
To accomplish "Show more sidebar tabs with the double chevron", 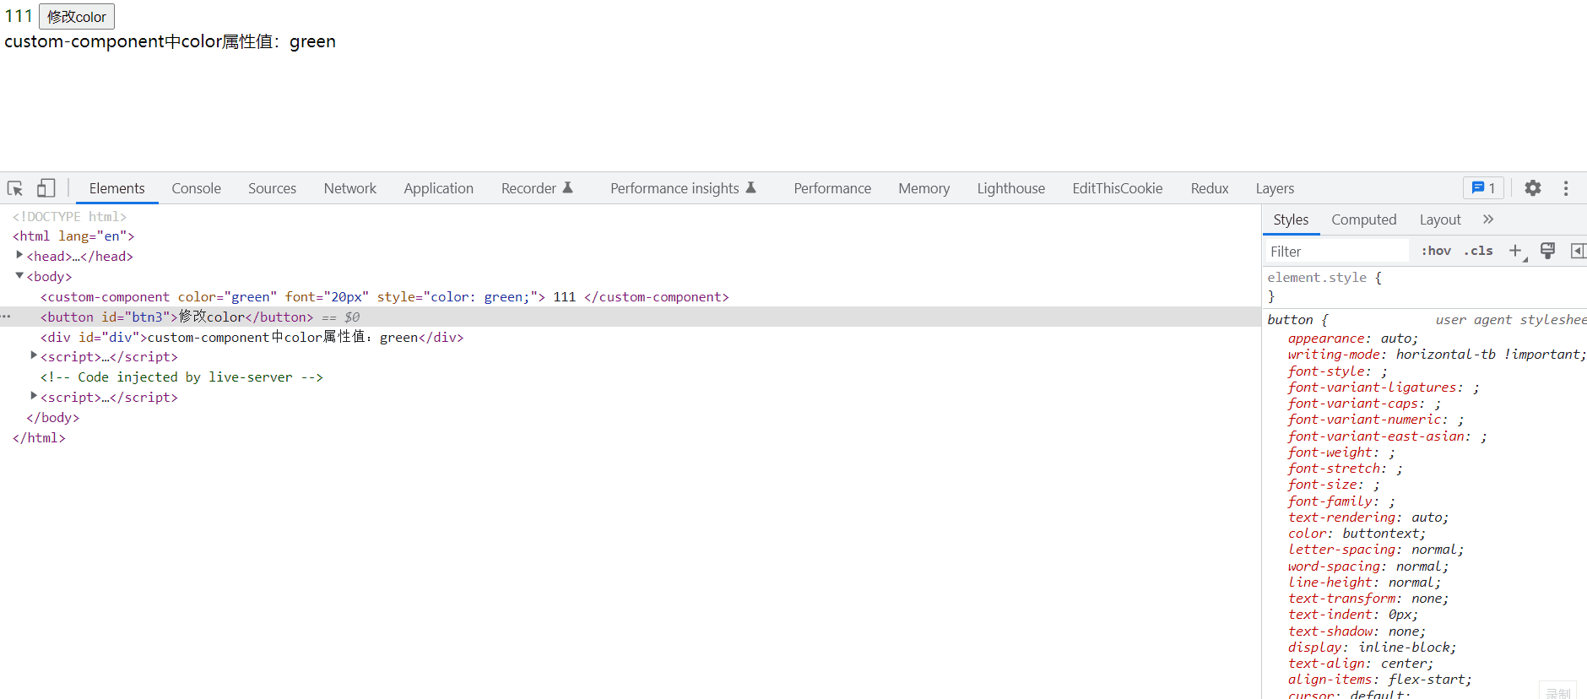I will click(1488, 219).
